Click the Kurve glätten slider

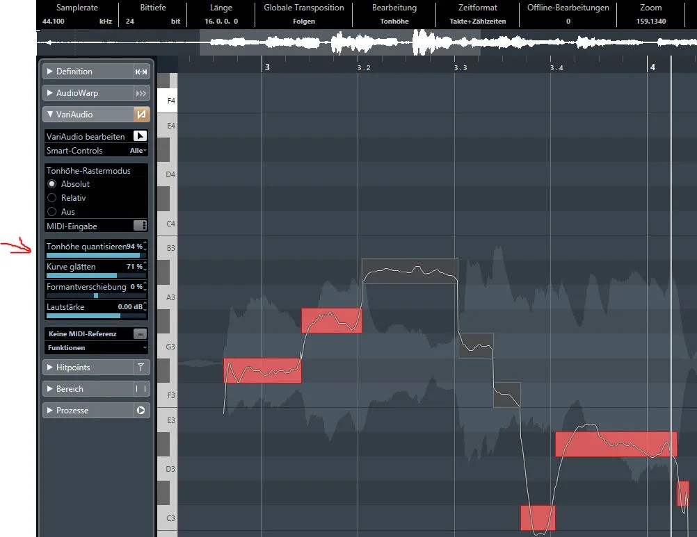point(96,276)
